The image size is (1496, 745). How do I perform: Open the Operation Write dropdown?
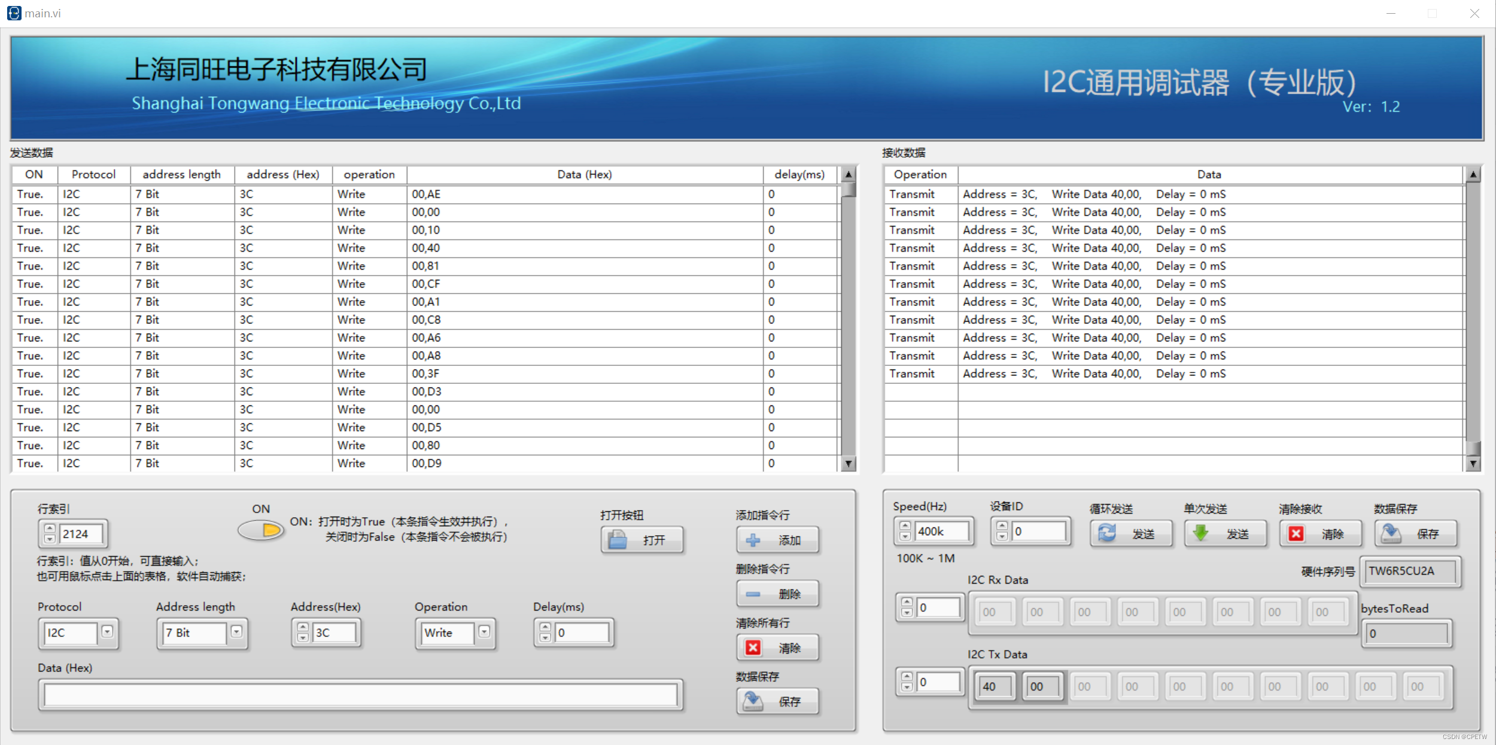pyautogui.click(x=484, y=631)
